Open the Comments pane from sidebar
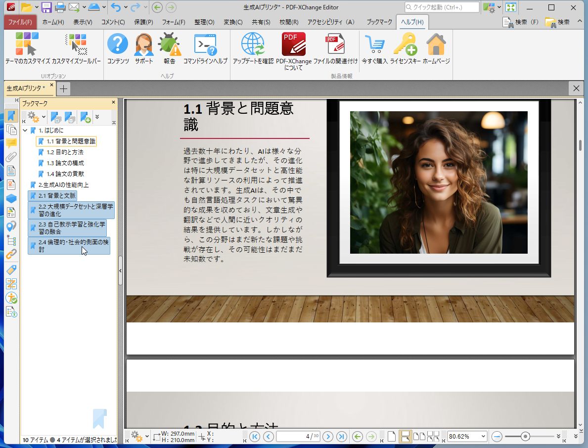 point(11,143)
